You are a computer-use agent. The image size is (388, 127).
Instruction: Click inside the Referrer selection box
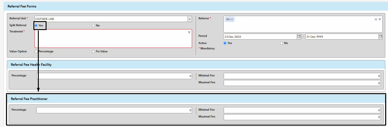pos(303,24)
